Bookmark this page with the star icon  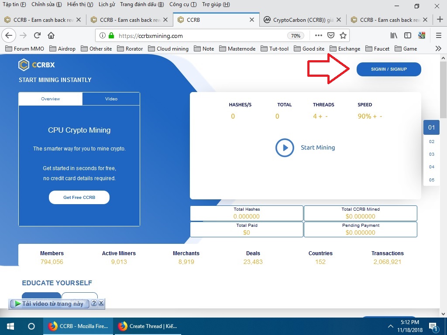coord(343,36)
